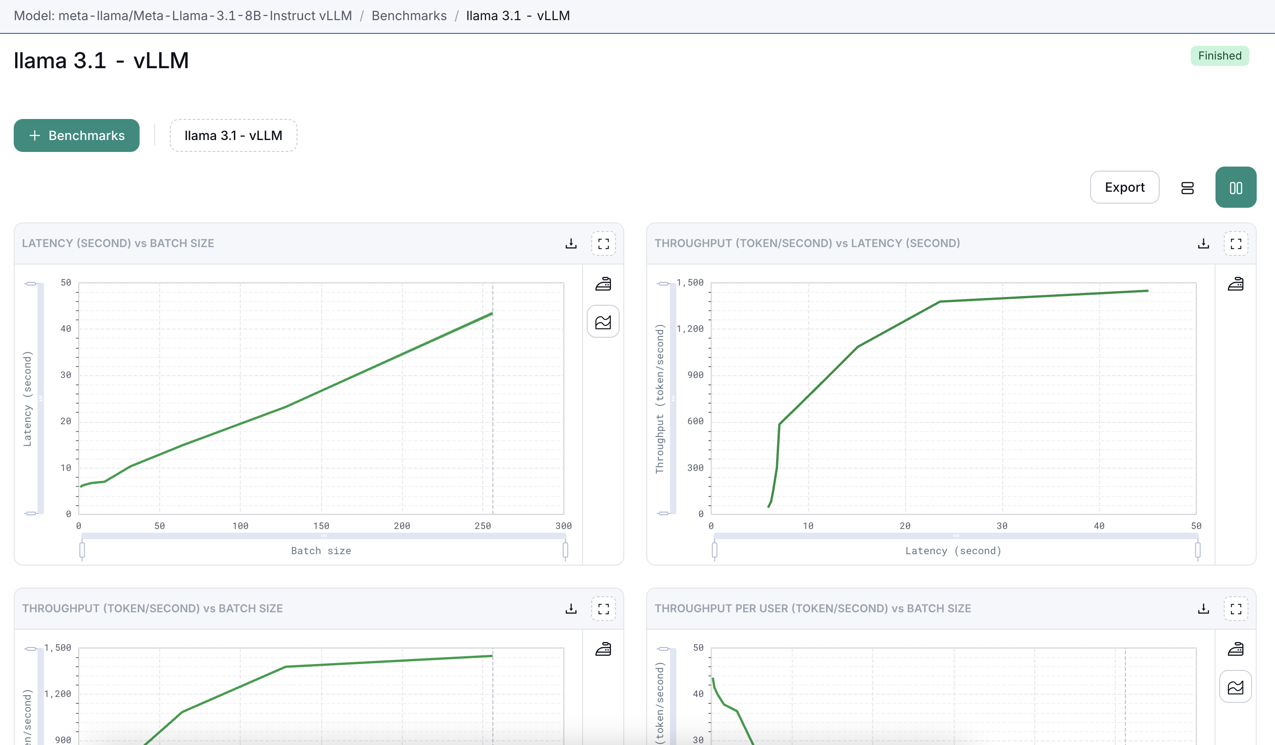
Task: Switch to list layout view
Action: [x=1188, y=187]
